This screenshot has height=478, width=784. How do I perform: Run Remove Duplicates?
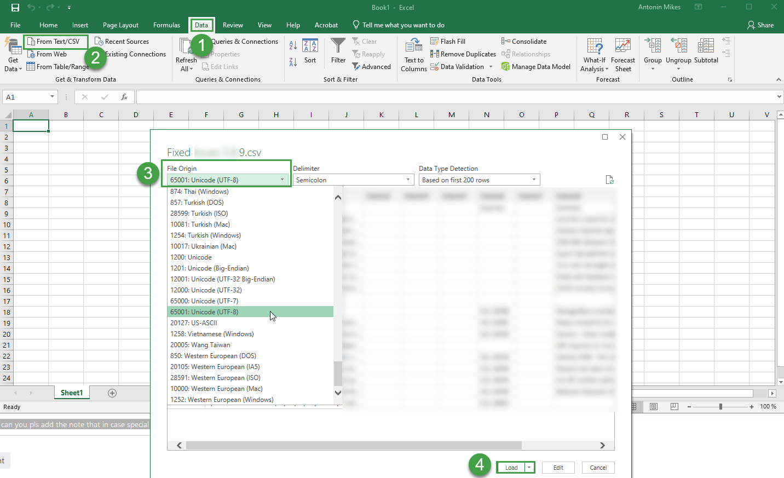[463, 54]
